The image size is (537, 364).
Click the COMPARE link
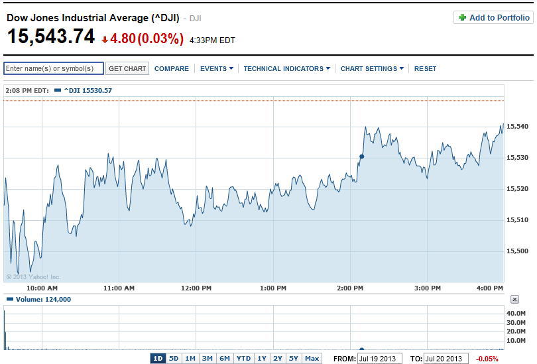(x=172, y=68)
